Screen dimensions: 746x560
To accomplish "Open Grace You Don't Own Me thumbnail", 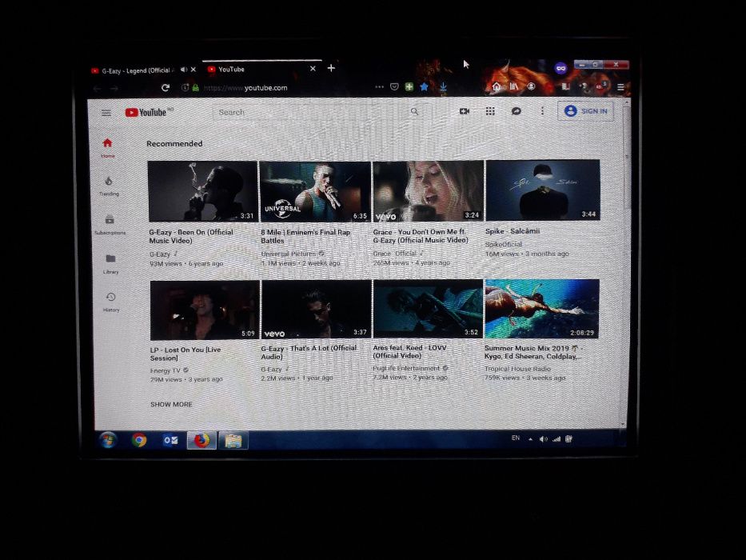I will [x=429, y=191].
